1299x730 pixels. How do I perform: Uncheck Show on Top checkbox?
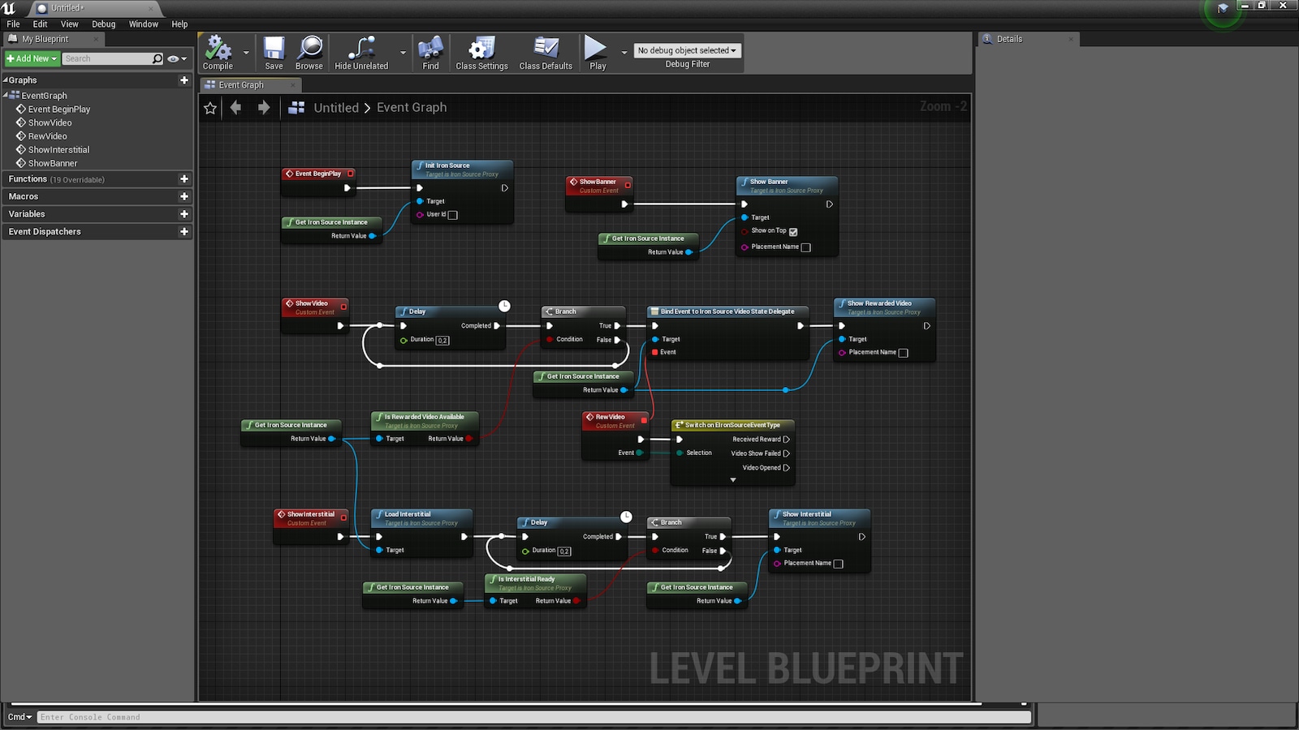[793, 232]
